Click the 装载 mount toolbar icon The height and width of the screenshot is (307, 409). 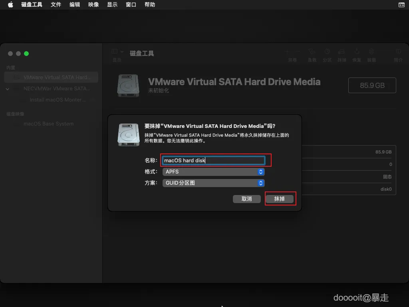(371, 52)
